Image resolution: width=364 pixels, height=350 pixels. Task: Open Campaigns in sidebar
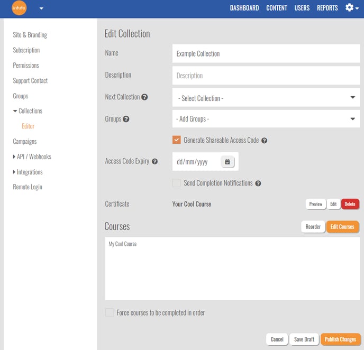pos(25,142)
